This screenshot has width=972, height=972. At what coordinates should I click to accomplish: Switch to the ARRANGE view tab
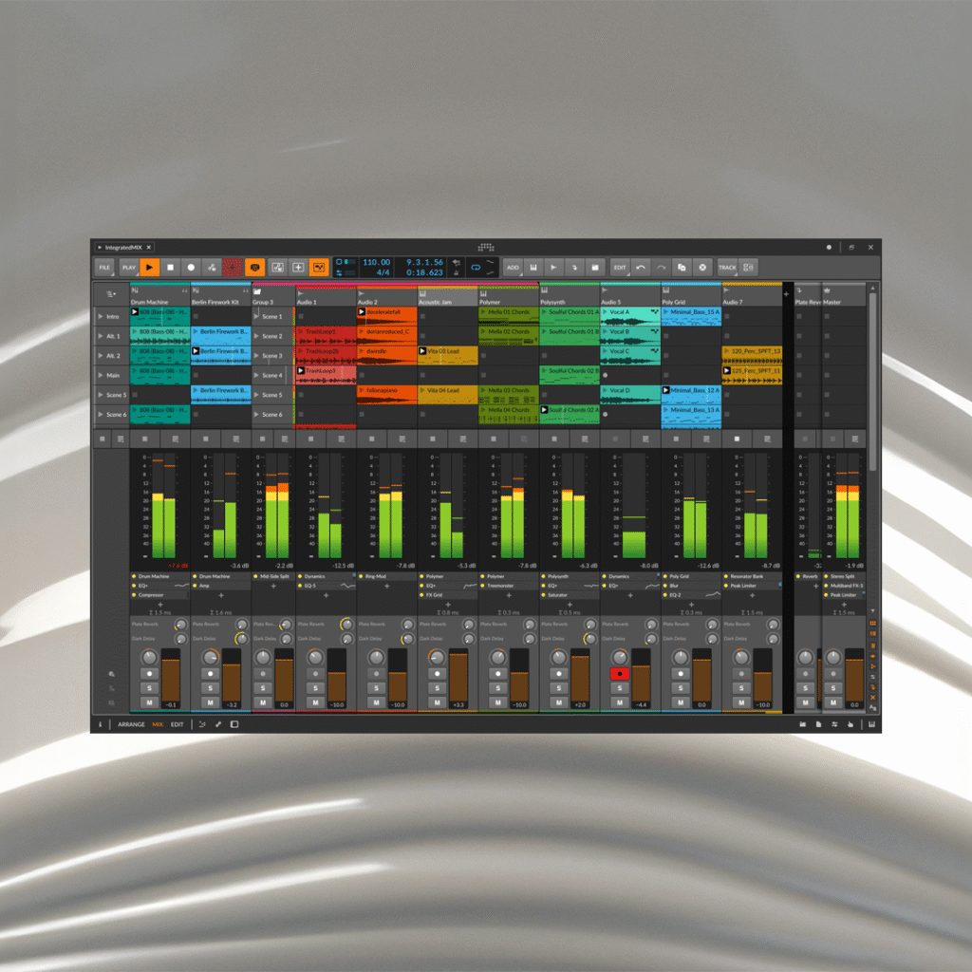click(133, 724)
